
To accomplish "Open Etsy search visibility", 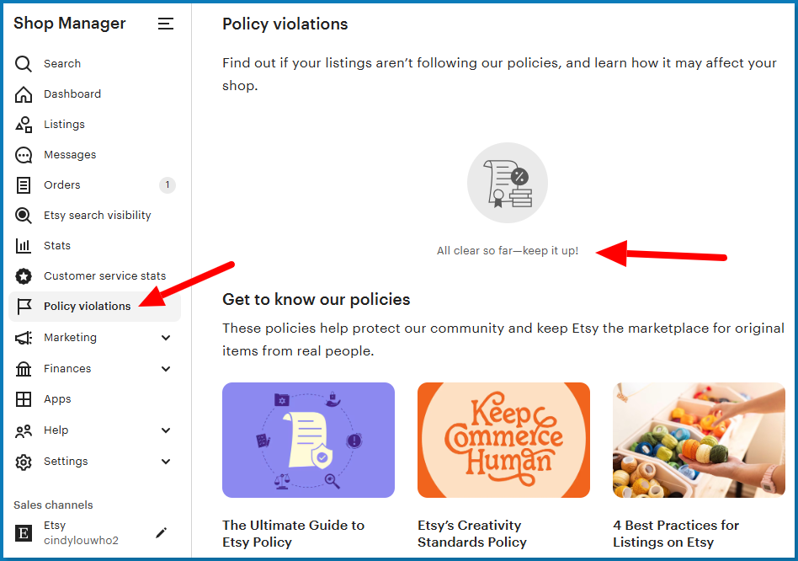I will pos(97,216).
